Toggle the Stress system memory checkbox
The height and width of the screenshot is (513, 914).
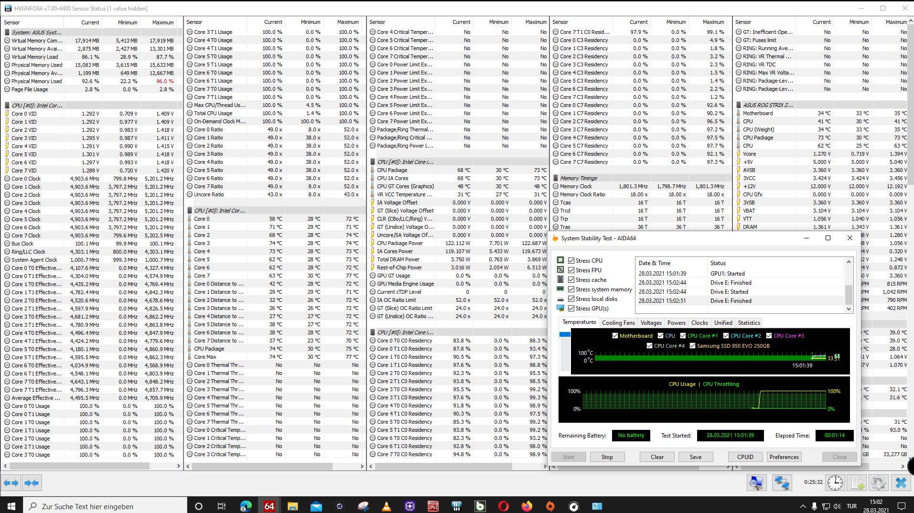point(571,289)
